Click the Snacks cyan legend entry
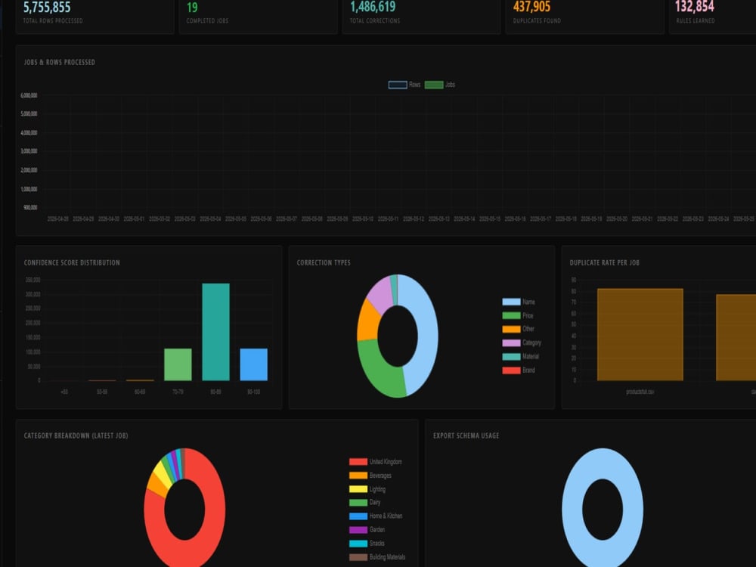The height and width of the screenshot is (567, 756). [367, 544]
